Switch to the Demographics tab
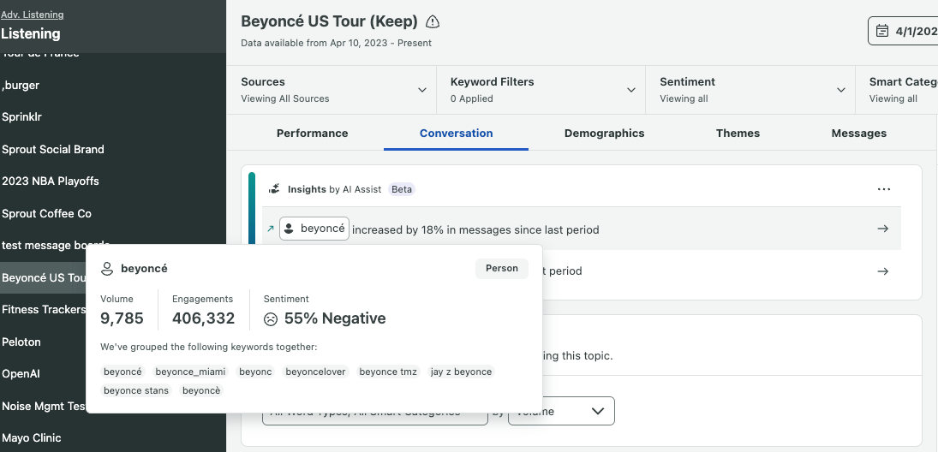Image resolution: width=938 pixels, height=452 pixels. click(x=604, y=134)
